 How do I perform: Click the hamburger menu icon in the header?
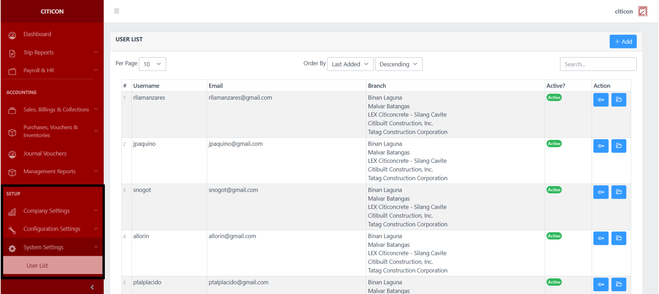click(117, 11)
